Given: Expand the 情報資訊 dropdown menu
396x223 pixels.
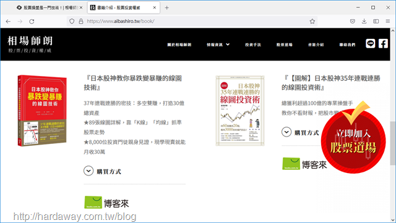Looking at the screenshot, I should tap(218, 44).
